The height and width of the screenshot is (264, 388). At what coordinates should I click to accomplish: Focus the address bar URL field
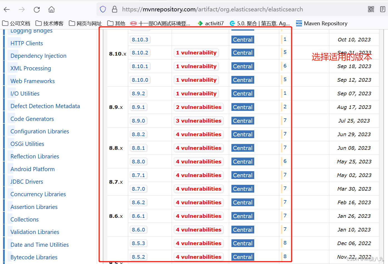[x=212, y=9]
